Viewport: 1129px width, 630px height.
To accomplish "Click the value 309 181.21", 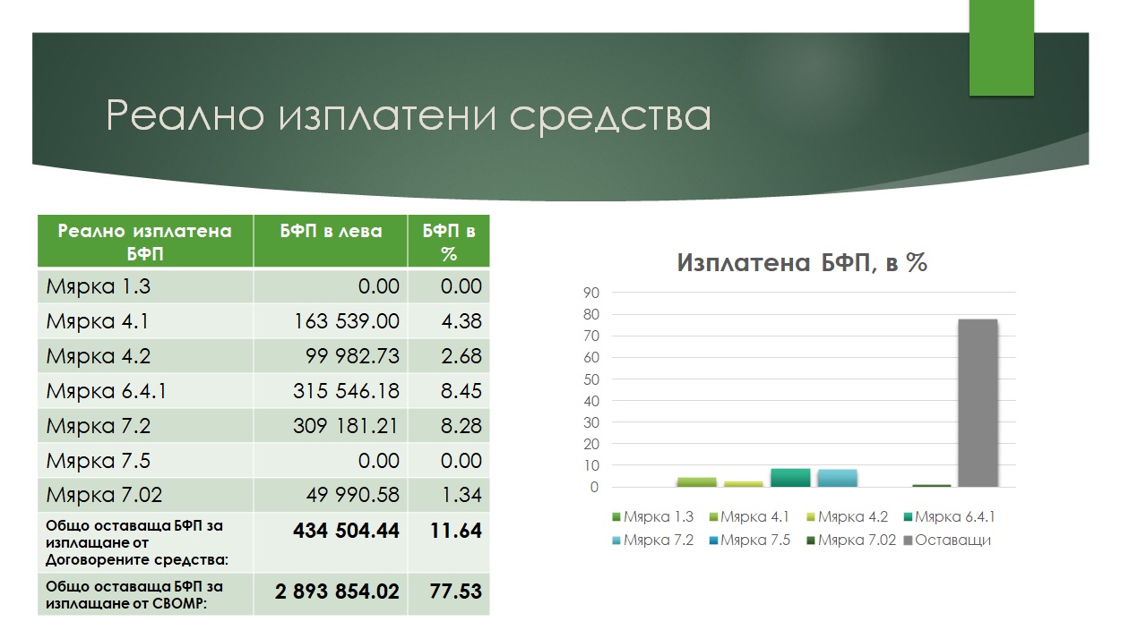I will (346, 425).
